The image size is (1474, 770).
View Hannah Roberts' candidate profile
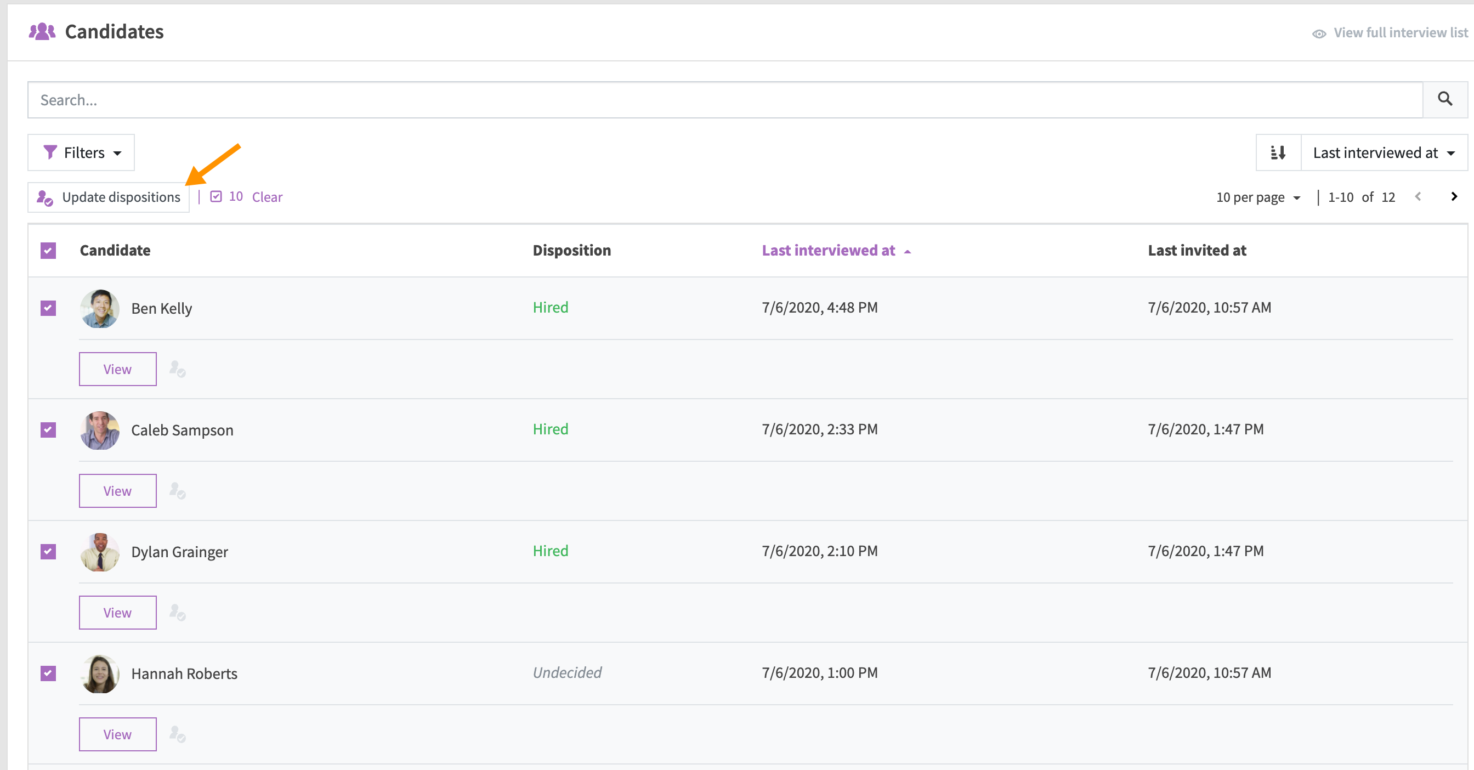[x=118, y=734]
